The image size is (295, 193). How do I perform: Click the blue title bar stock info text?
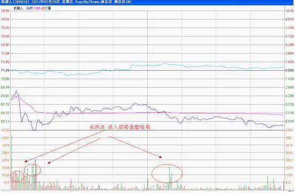click(66, 2)
